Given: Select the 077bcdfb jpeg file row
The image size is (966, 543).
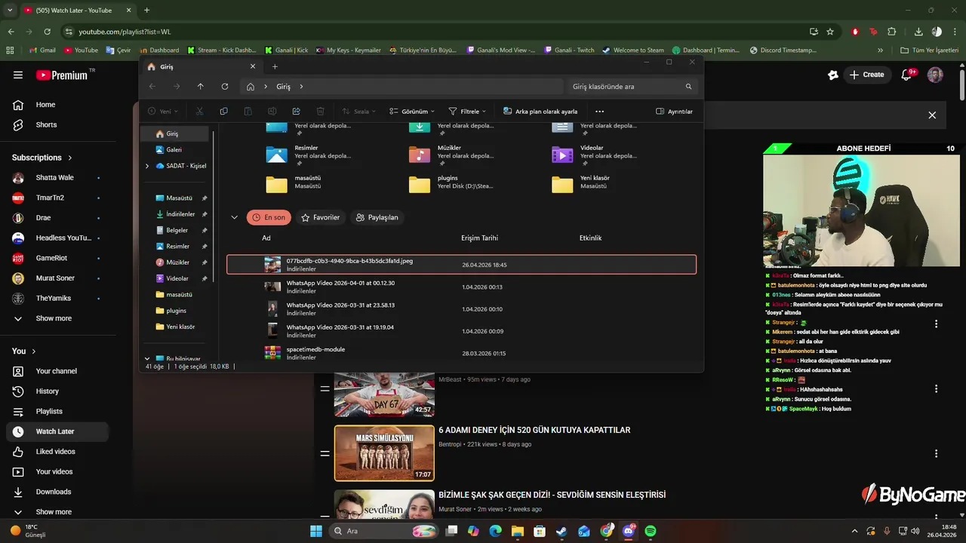Looking at the screenshot, I should (x=461, y=265).
